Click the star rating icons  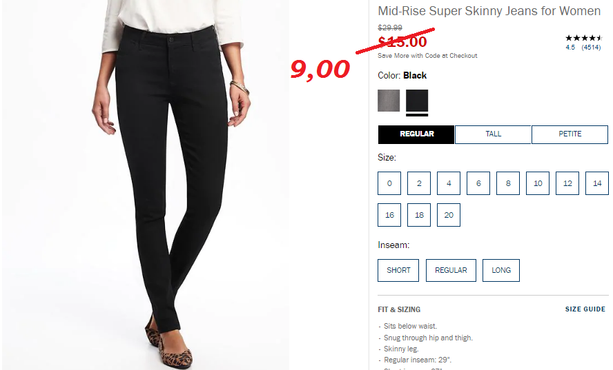click(x=583, y=38)
